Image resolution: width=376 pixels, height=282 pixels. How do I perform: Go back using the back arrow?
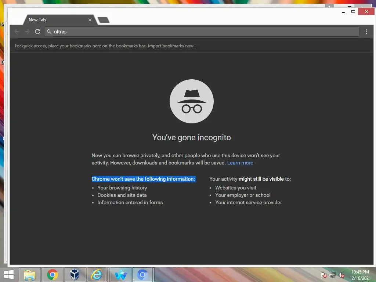tap(17, 32)
